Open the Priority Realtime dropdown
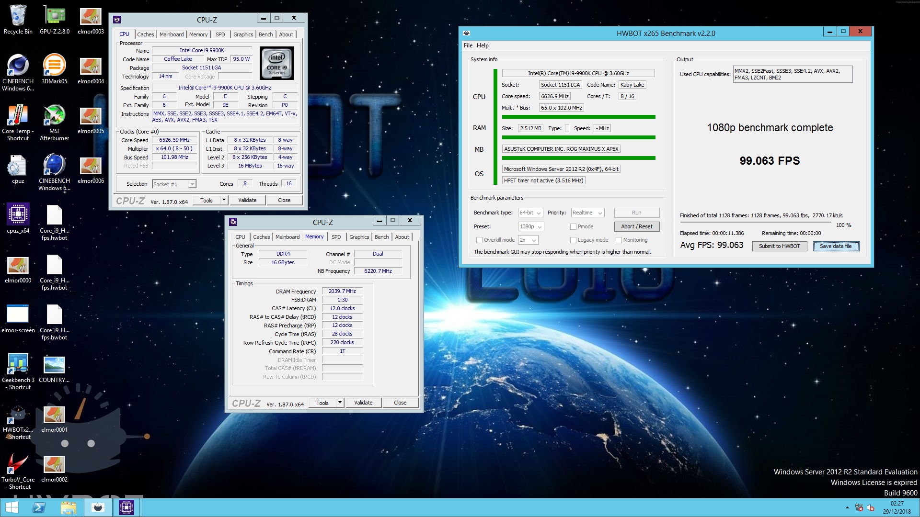 587,213
